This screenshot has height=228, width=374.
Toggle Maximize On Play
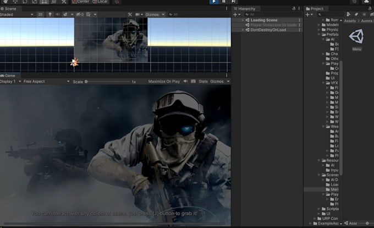tap(164, 82)
